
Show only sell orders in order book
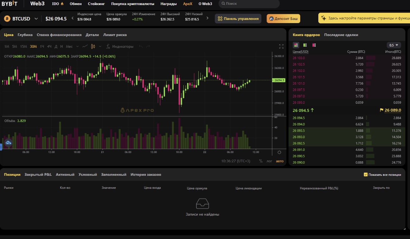click(314, 45)
